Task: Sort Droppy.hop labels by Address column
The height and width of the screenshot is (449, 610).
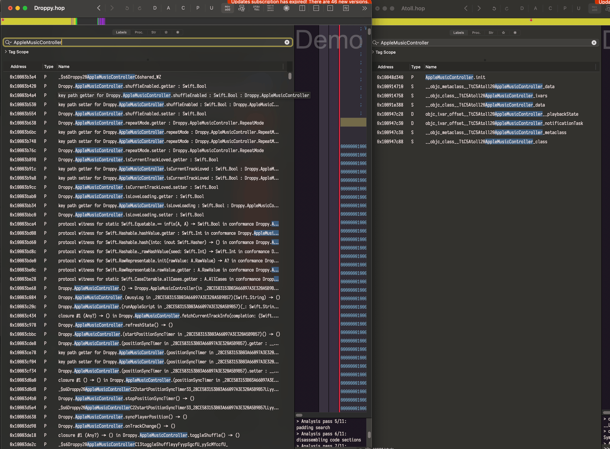Action: tap(18, 67)
